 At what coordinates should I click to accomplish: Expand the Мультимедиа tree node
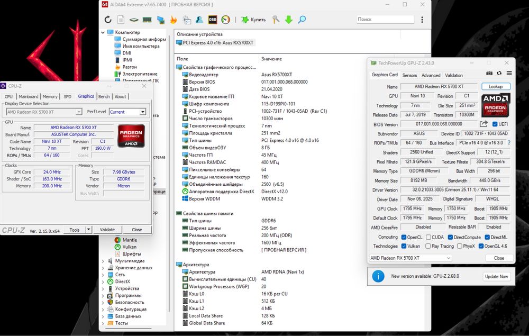point(103,261)
